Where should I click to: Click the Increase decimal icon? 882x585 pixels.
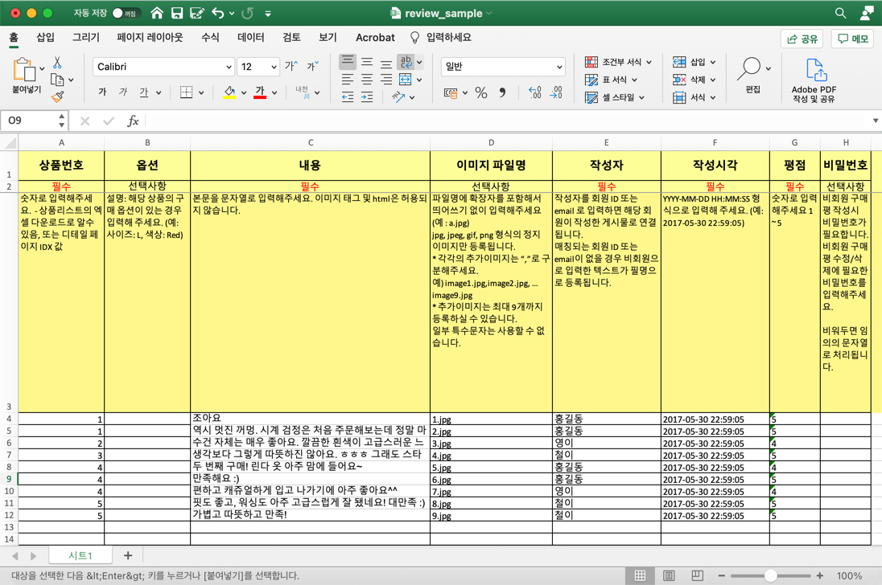pos(535,92)
